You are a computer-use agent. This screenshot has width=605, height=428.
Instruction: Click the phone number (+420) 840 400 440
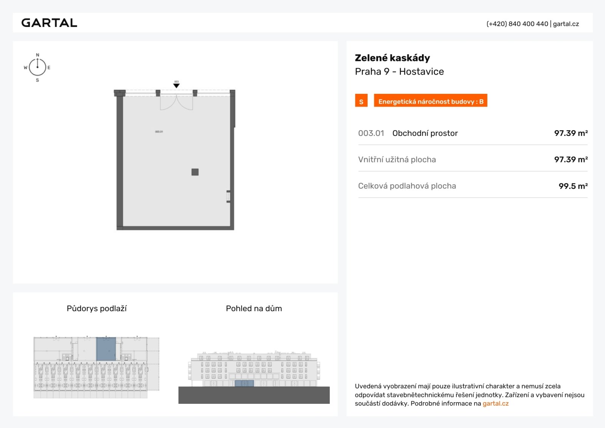click(x=517, y=24)
